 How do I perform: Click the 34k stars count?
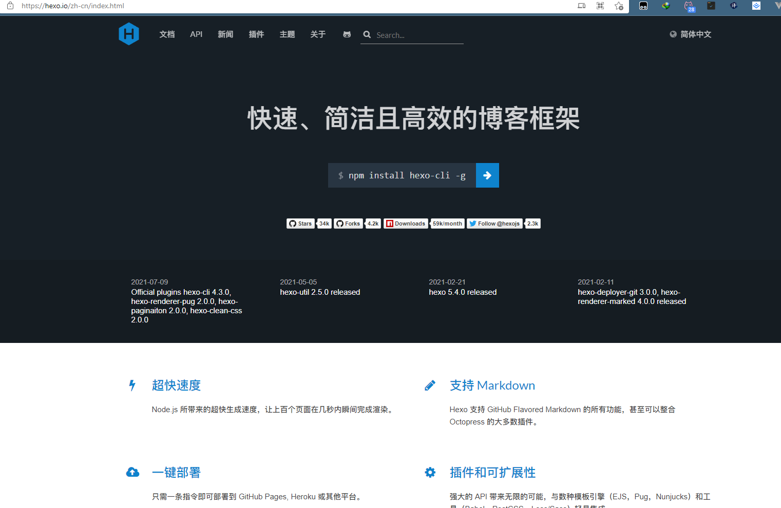(x=324, y=223)
